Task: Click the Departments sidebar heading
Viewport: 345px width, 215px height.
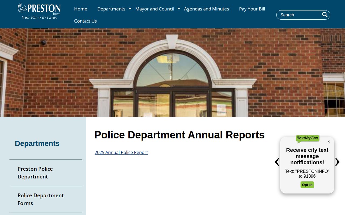Action: [x=37, y=144]
